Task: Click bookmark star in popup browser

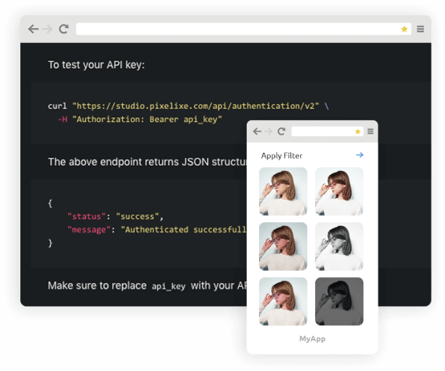Action: (x=358, y=132)
